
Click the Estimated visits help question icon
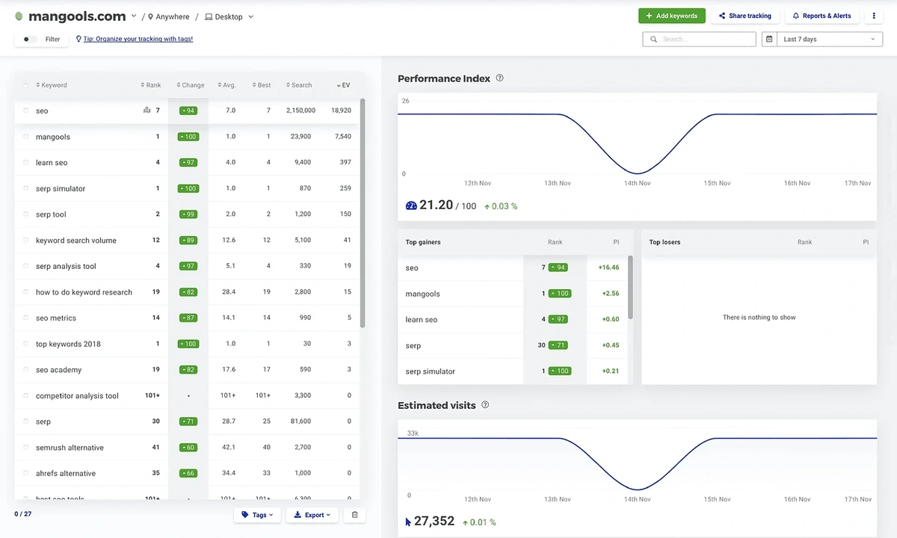485,405
